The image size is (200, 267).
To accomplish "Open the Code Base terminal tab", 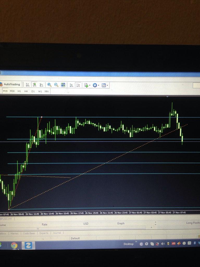I will coord(29,233).
